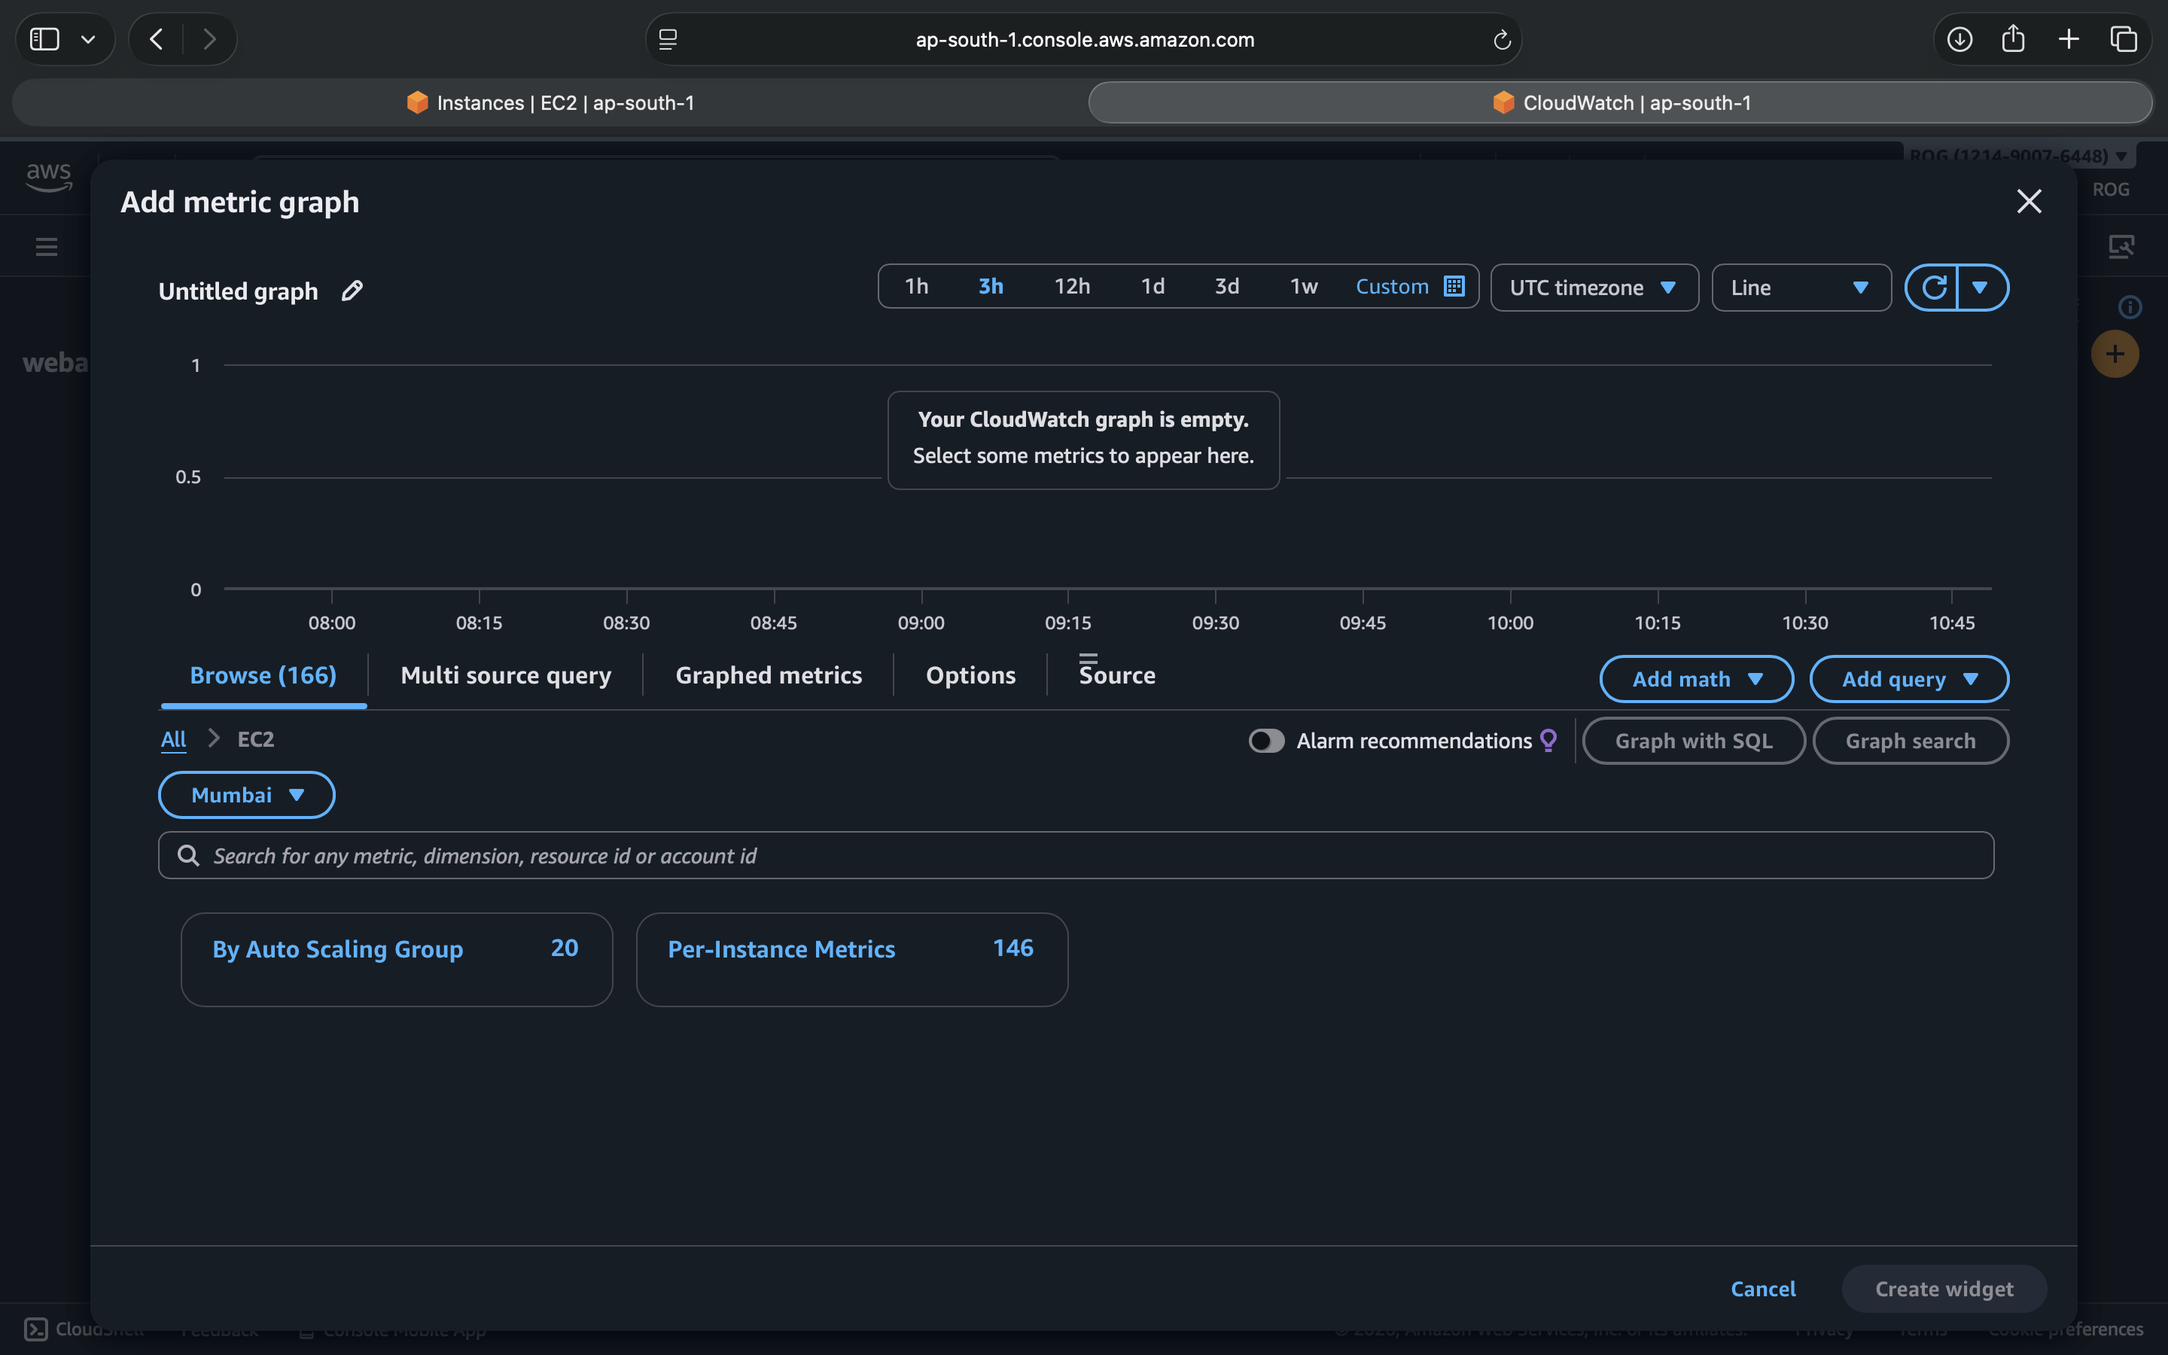Viewport: 2168px width, 1355px height.
Task: Select the 1h time range option
Action: tap(915, 287)
